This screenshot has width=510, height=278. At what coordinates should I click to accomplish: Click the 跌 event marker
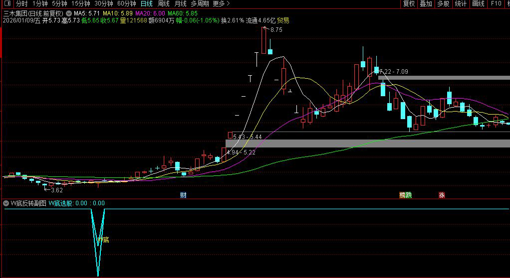click(409, 195)
